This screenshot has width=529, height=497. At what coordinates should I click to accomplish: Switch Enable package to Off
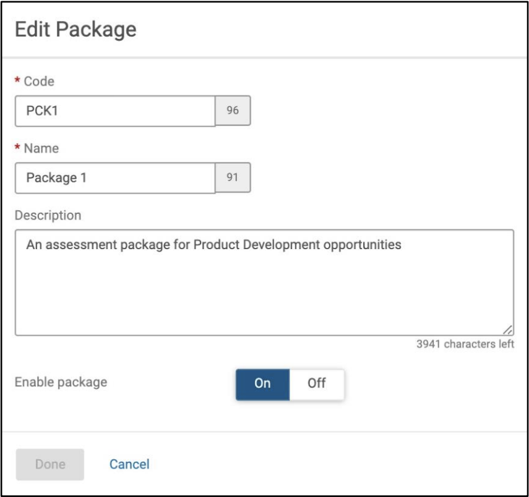(x=316, y=383)
